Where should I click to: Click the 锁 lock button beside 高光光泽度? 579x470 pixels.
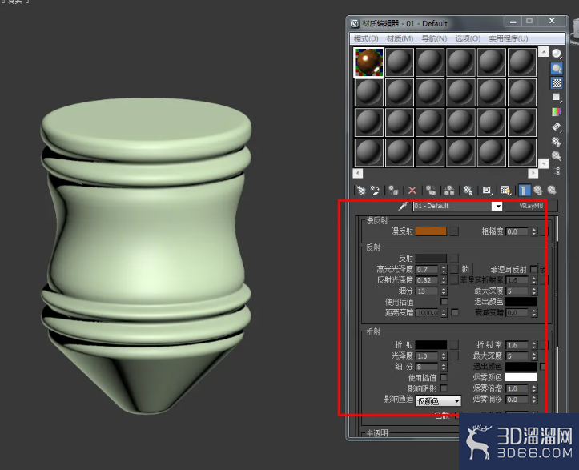(465, 269)
